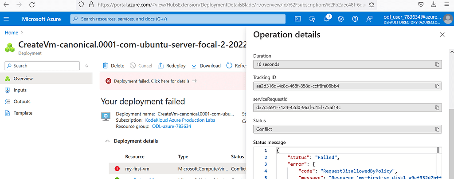This screenshot has width=454, height=179.
Task: Copy the Tracking ID value
Action: [x=437, y=86]
